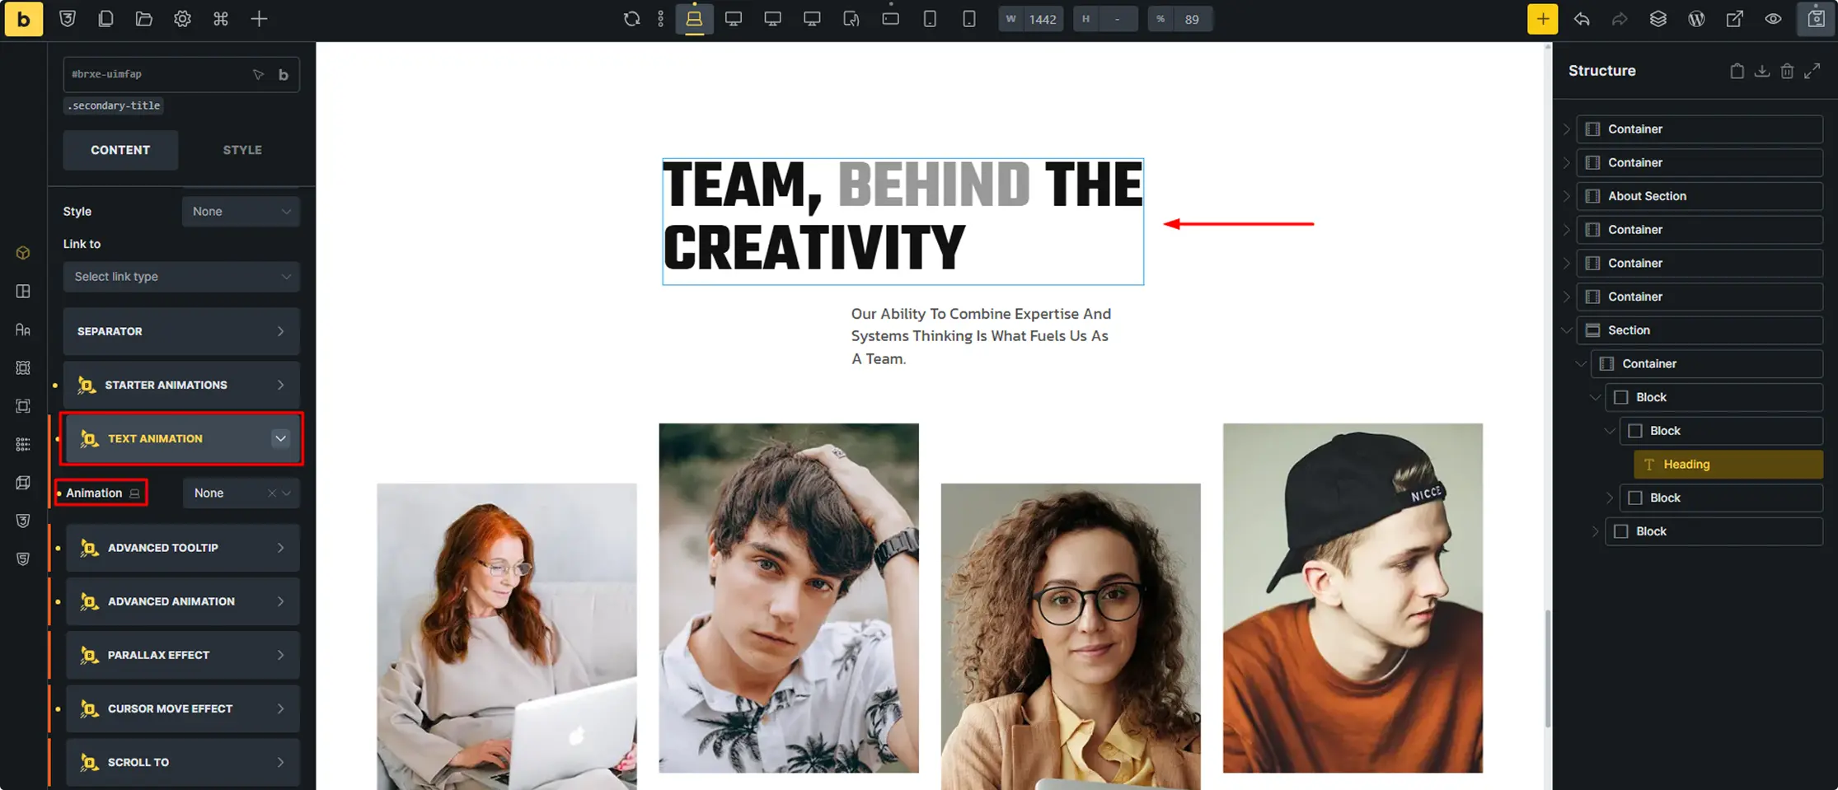Select the mobile portrait breakpoint icon

click(969, 19)
